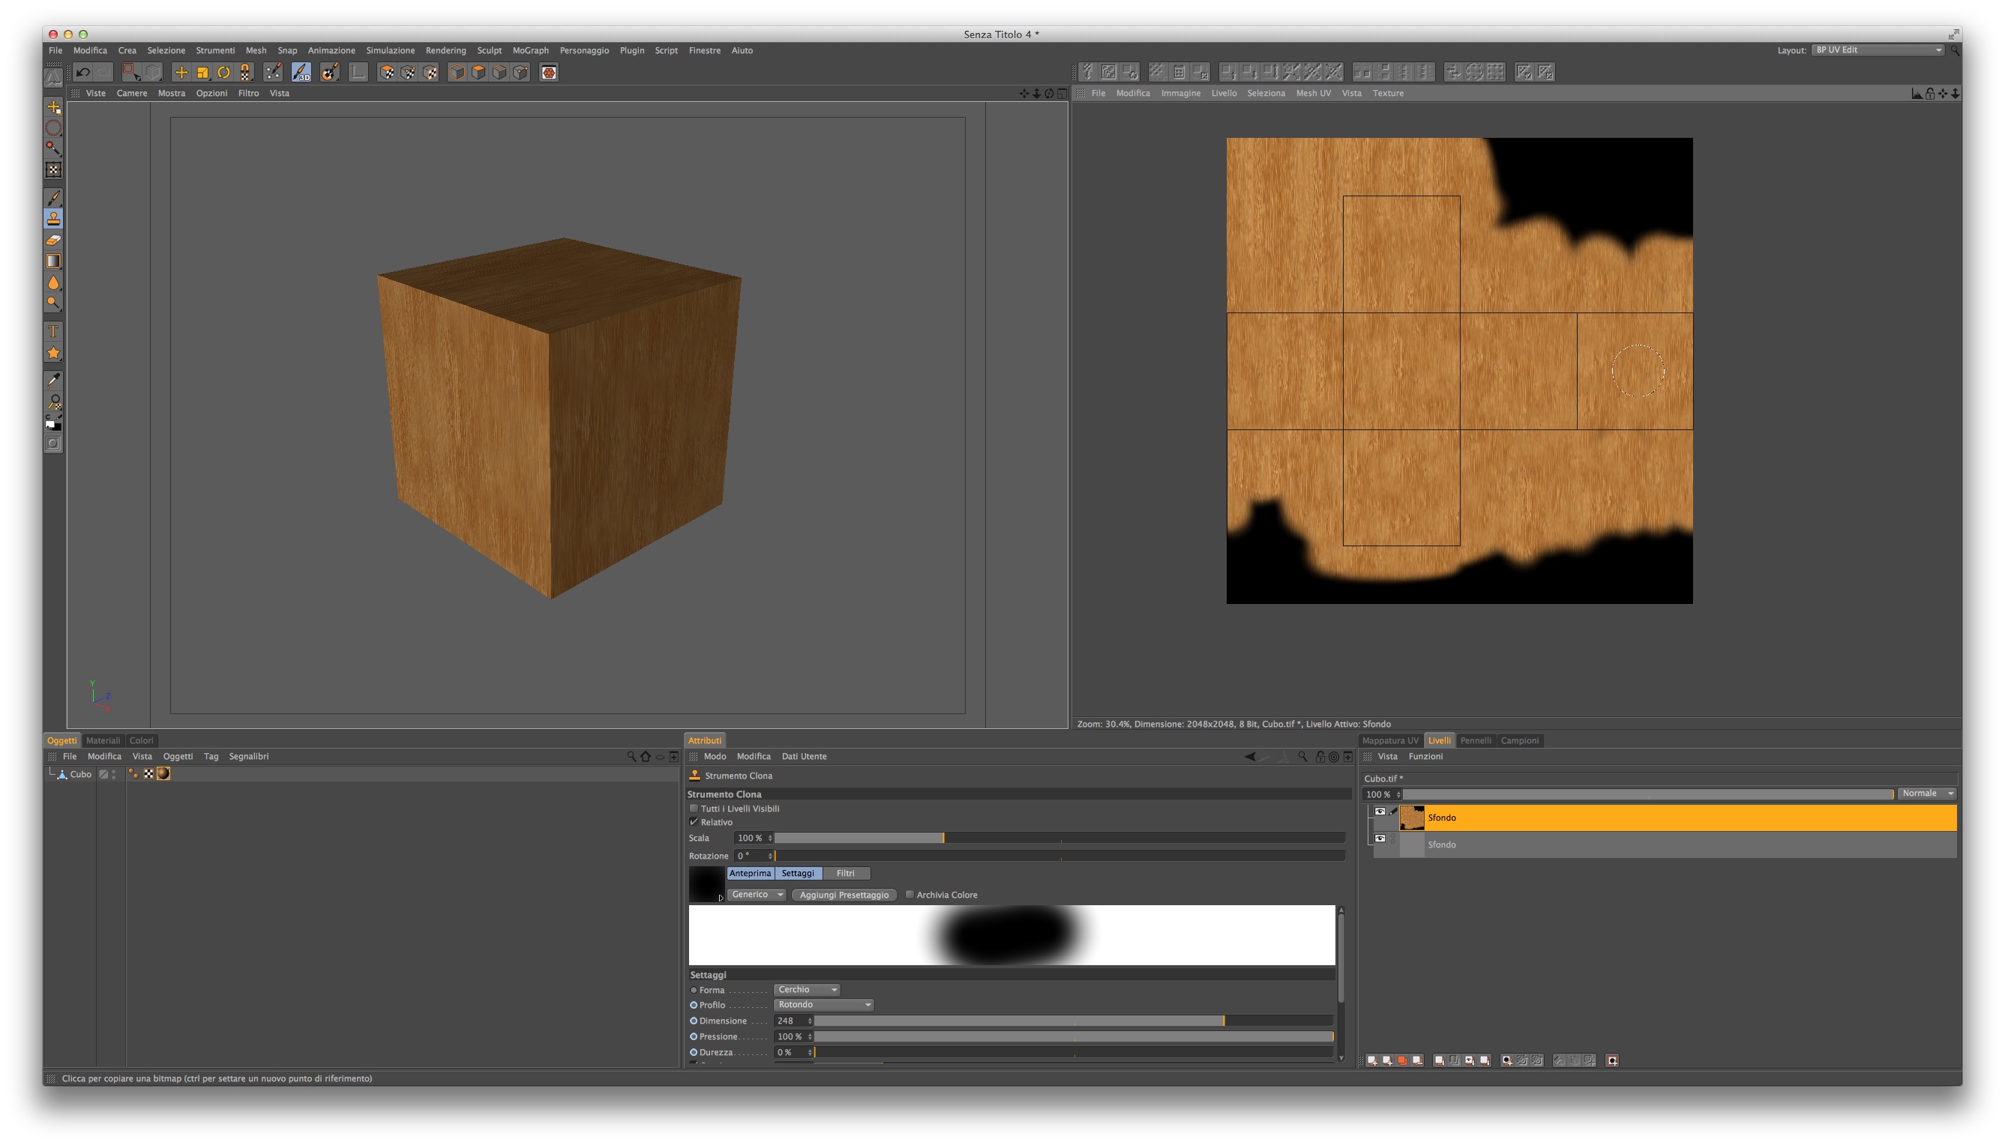Open the Rendering menu
This screenshot has height=1145, width=2005.
pos(445,50)
